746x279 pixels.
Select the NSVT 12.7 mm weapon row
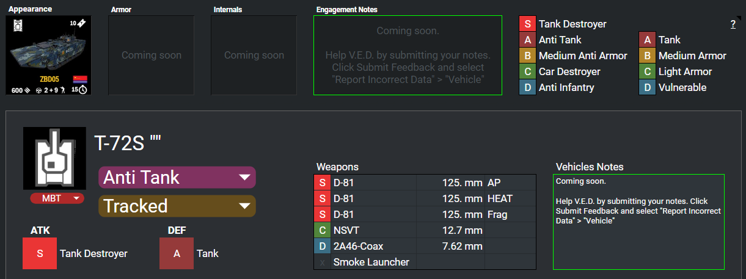tap(425, 230)
